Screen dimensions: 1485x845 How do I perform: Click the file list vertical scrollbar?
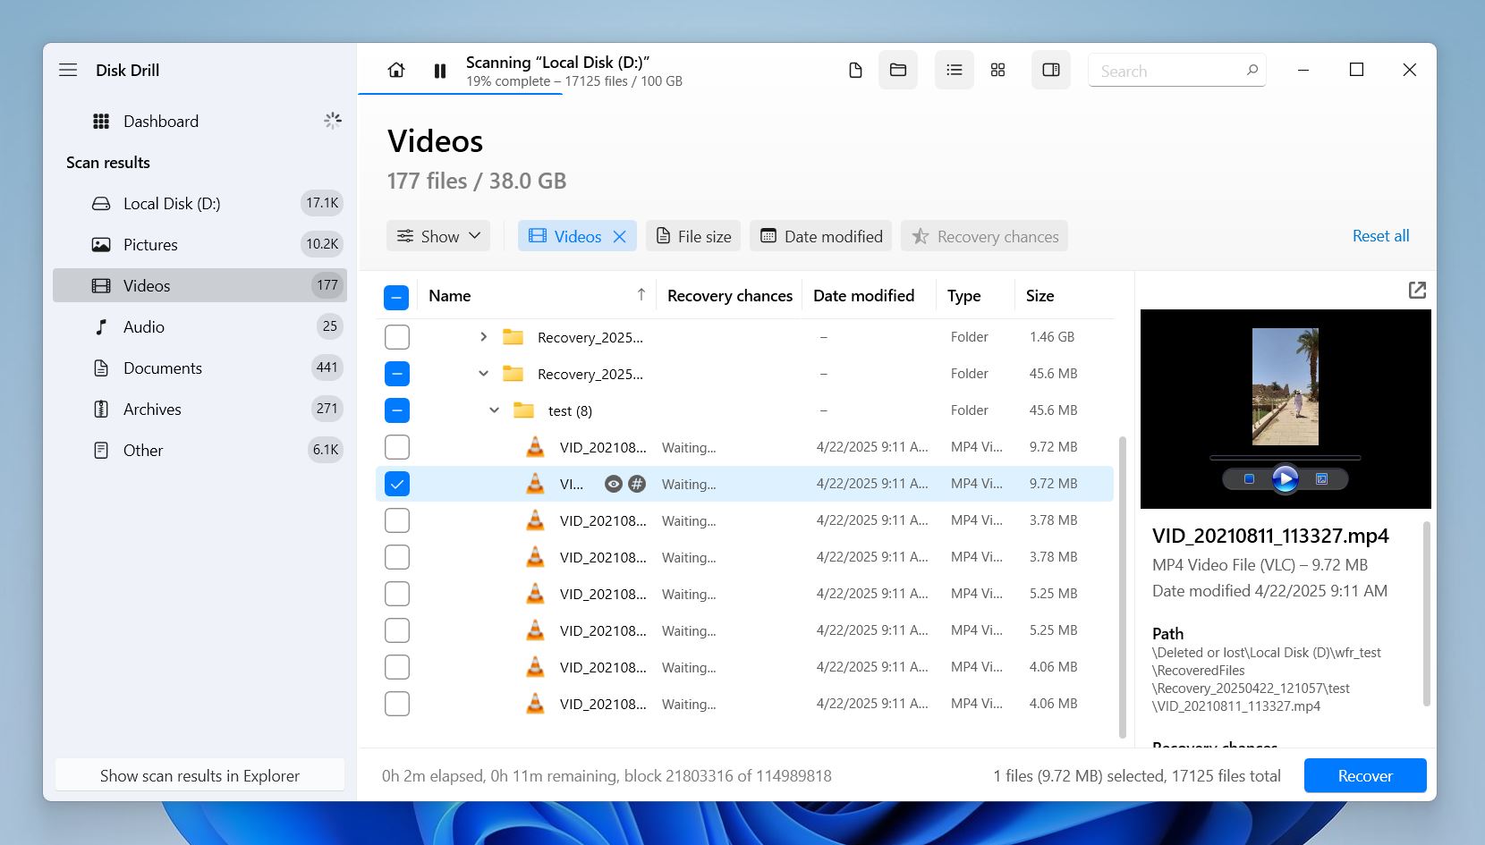[x=1122, y=587]
